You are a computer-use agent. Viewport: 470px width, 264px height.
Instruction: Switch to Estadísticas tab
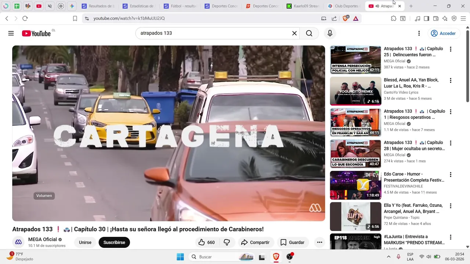139,6
